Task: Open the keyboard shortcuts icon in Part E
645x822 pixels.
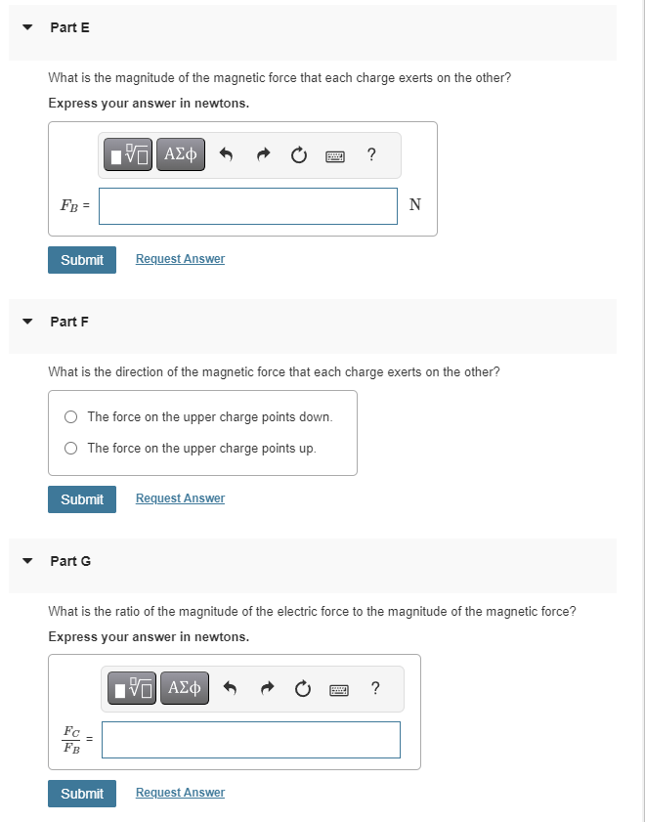Action: click(334, 154)
